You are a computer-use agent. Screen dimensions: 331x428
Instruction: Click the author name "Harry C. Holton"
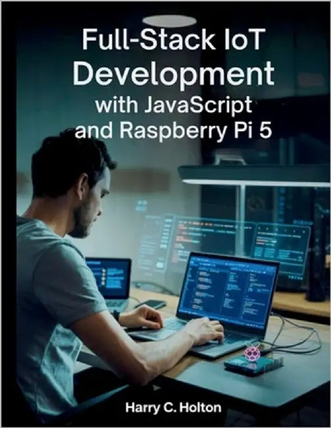(173, 408)
